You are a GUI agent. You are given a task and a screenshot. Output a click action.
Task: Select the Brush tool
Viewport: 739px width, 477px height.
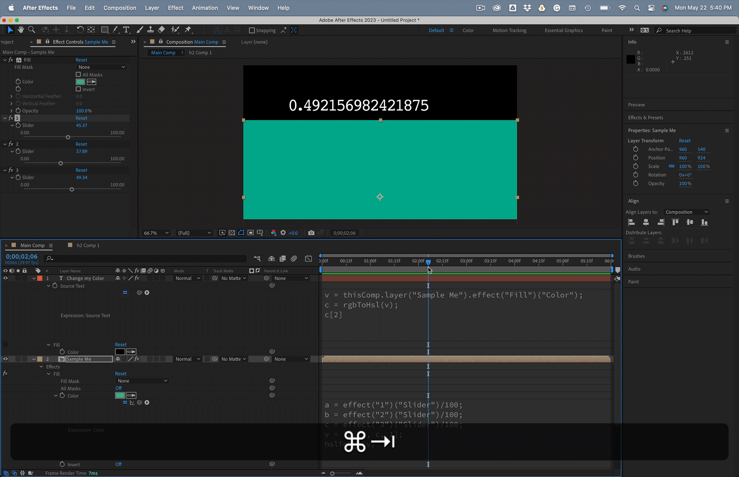(140, 30)
